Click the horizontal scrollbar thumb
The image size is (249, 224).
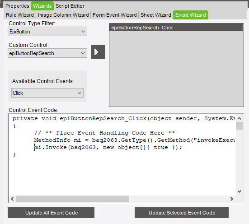click(x=73, y=199)
